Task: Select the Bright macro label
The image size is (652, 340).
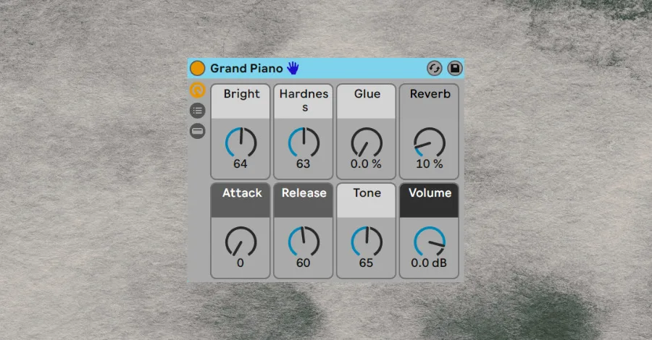Action: (241, 94)
